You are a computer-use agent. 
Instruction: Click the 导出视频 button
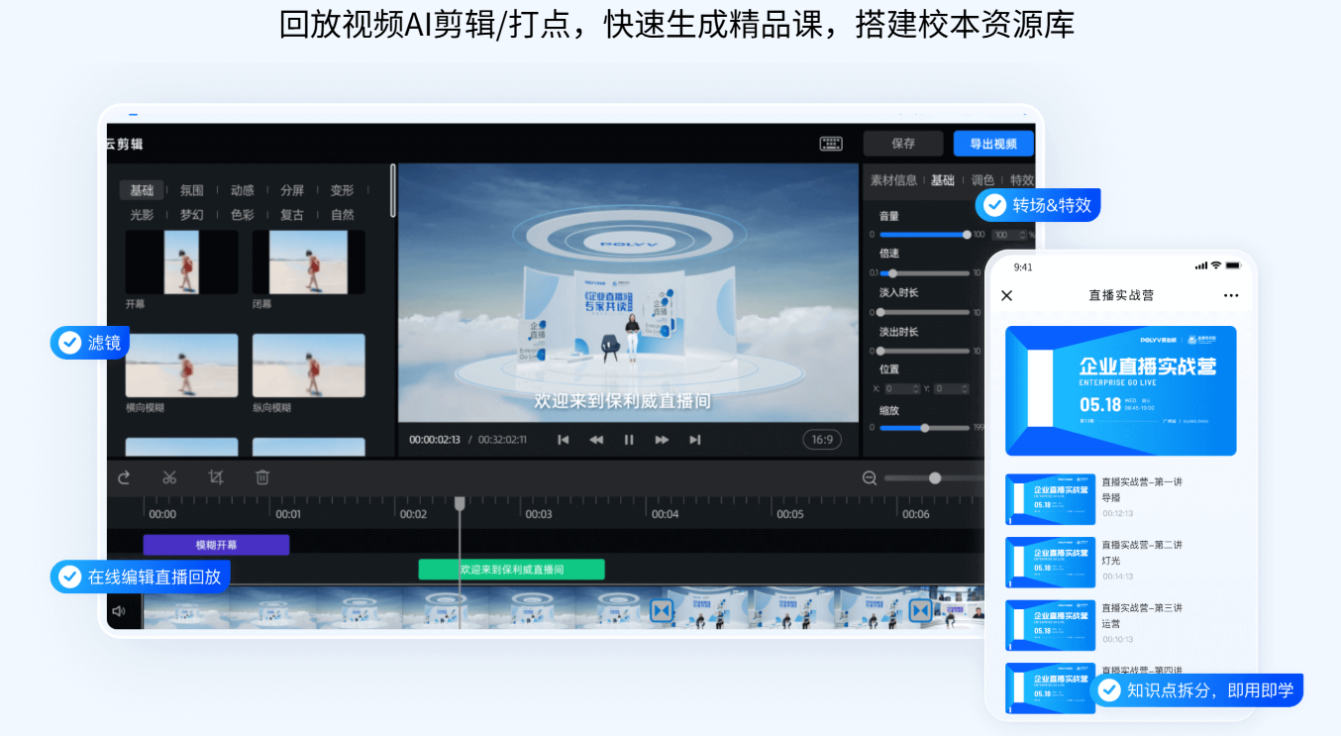tap(993, 144)
